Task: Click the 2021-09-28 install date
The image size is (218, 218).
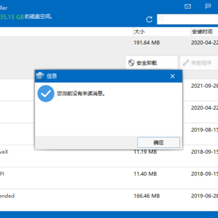Action: coord(205,85)
